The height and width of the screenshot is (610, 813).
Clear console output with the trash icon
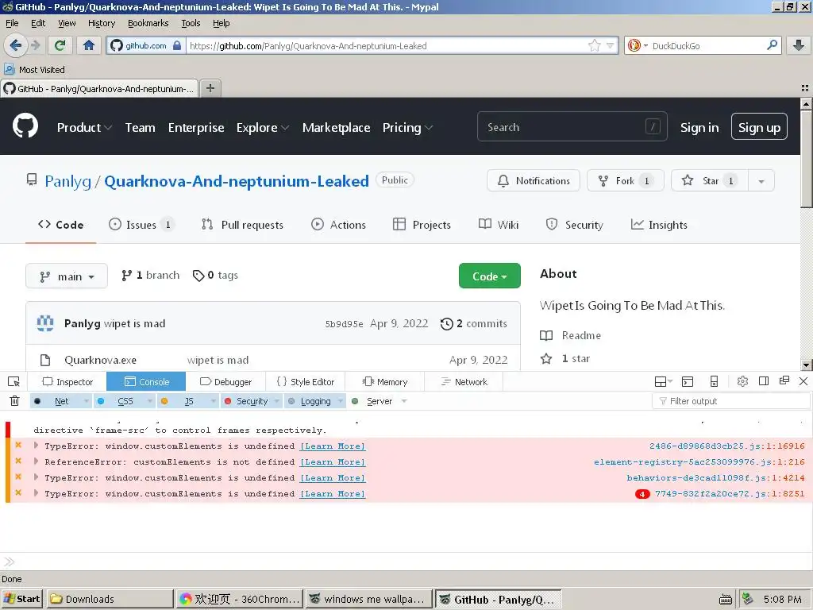14,401
